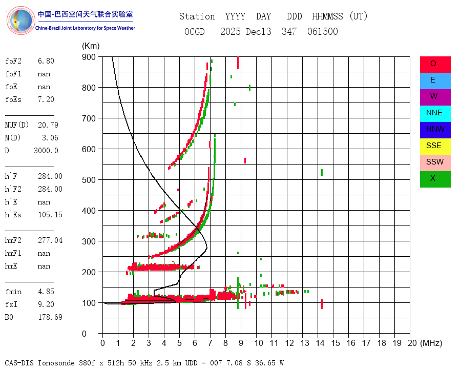Click the China-Brazil Joint Laboratory English subtitle
Screen dimensions: 461x369
85,28
